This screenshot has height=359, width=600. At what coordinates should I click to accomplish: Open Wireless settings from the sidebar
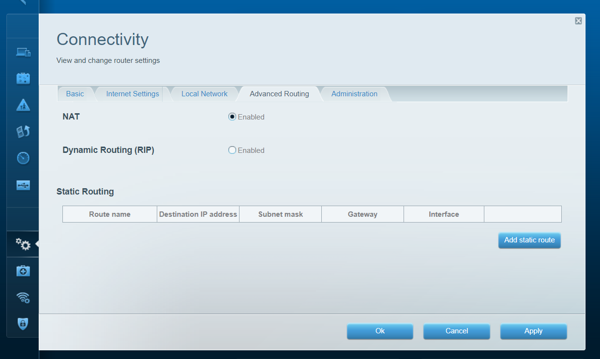23,298
